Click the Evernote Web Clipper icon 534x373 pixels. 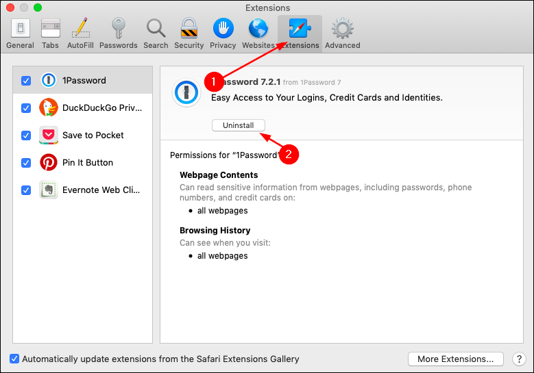click(x=49, y=190)
